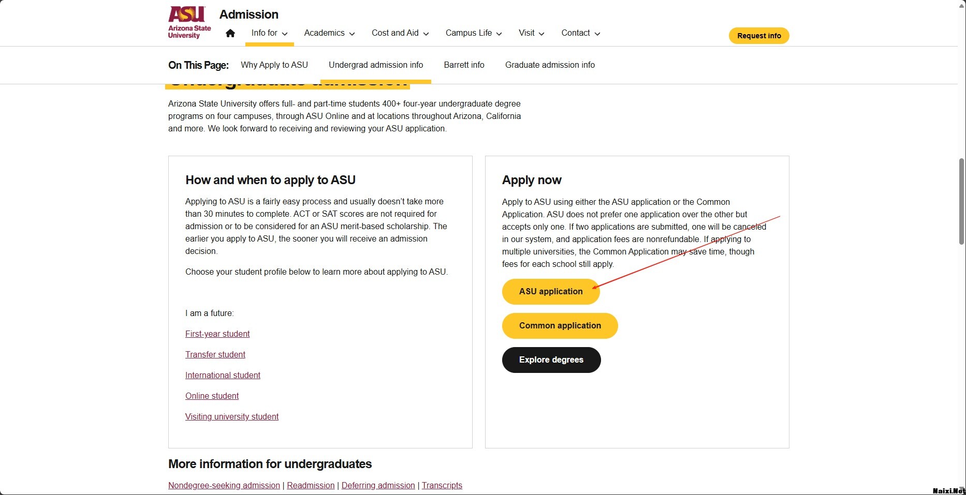Screen dimensions: 966x495
Task: Open Graduate admission info section
Action: tap(550, 65)
